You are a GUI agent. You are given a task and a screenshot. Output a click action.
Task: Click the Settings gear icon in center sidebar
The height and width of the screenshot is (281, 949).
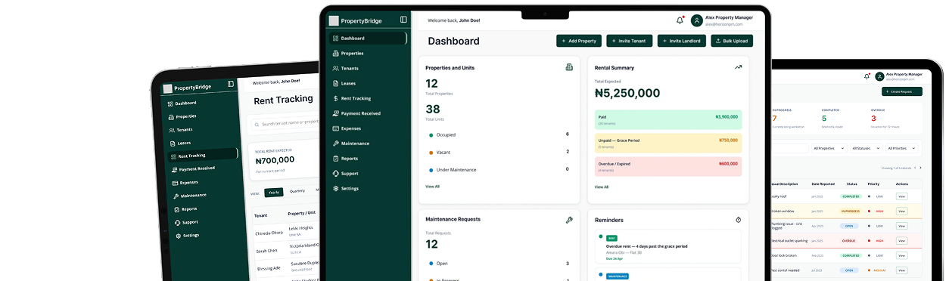pyautogui.click(x=335, y=188)
